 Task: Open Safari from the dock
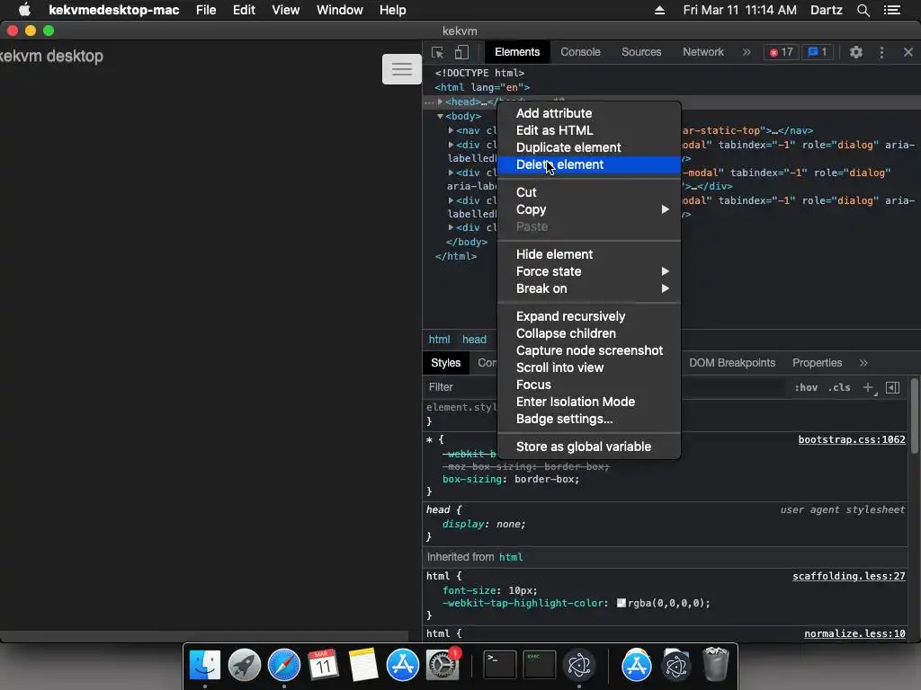click(283, 665)
